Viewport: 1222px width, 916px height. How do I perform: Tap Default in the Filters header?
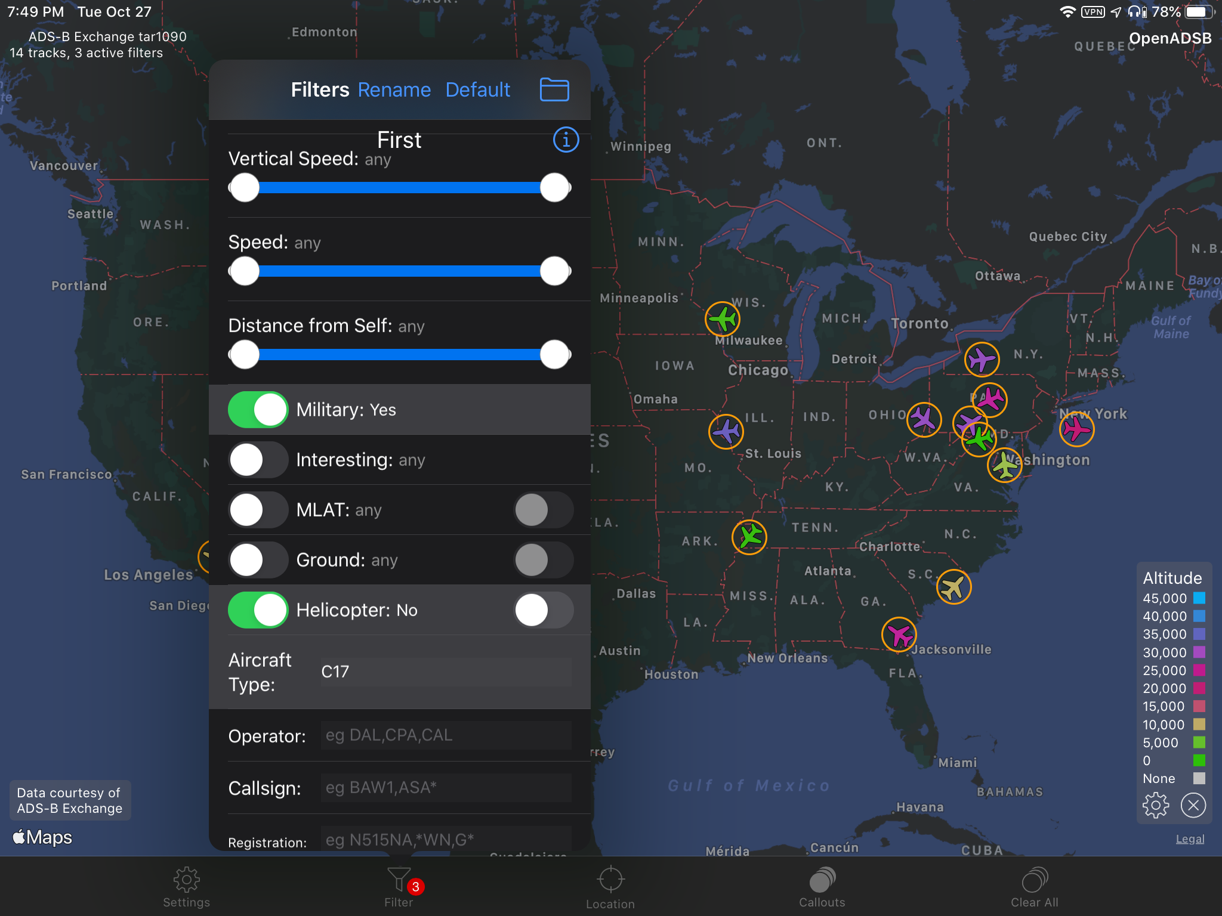(478, 90)
